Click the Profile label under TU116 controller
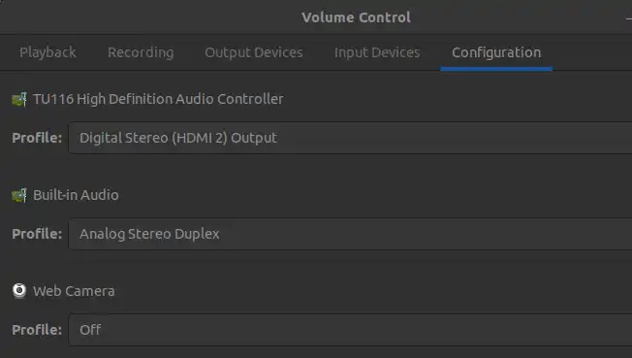The width and height of the screenshot is (632, 358). 37,138
